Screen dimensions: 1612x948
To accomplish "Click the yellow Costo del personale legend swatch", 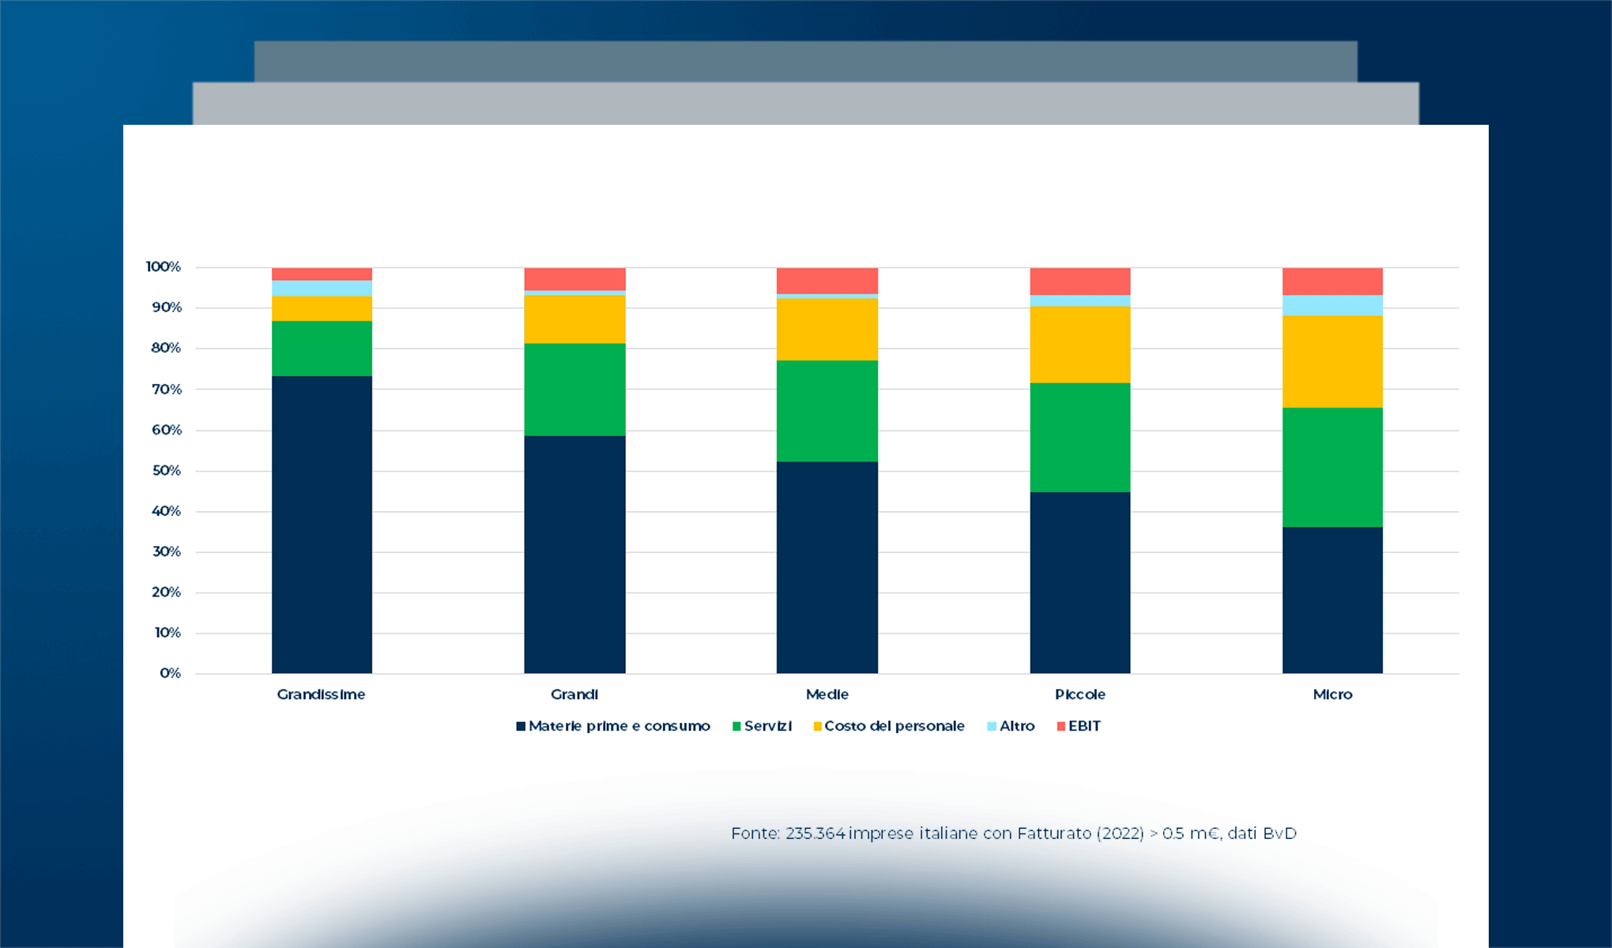I will 817,726.
